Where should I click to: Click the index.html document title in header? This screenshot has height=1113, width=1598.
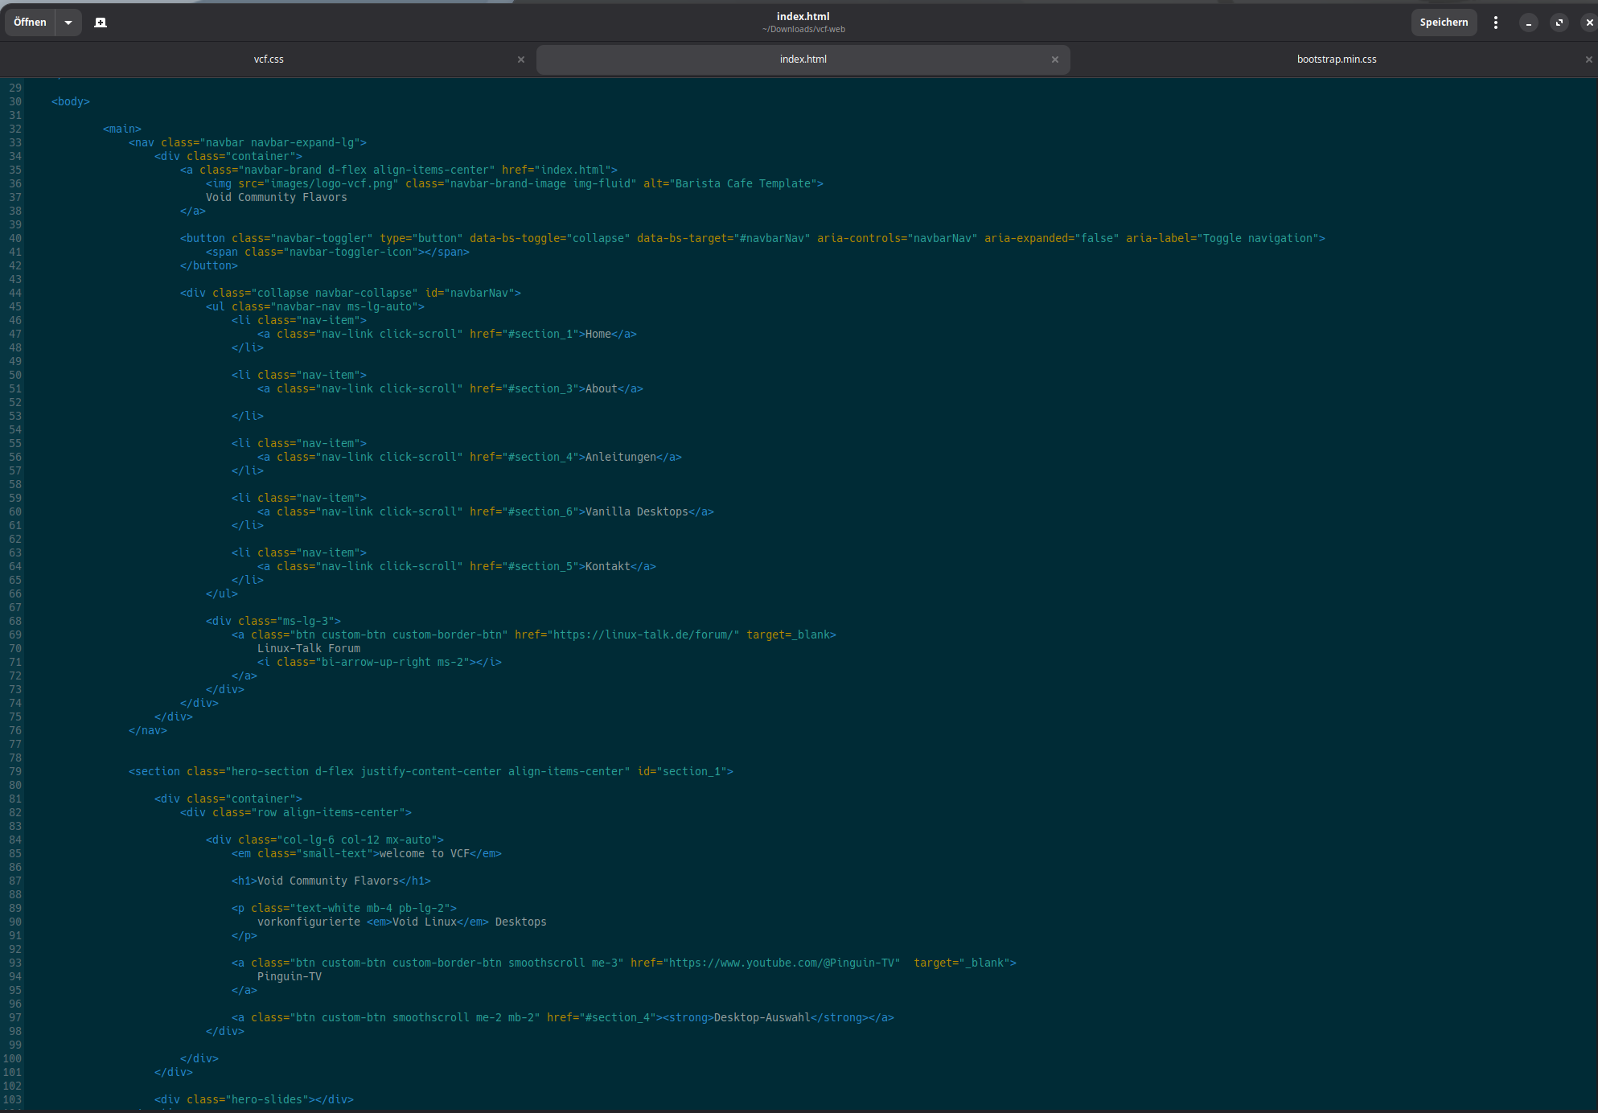[803, 17]
